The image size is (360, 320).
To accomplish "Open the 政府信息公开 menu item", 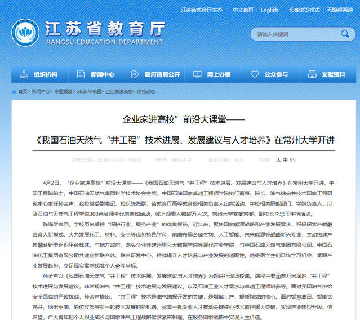I will pos(162,74).
